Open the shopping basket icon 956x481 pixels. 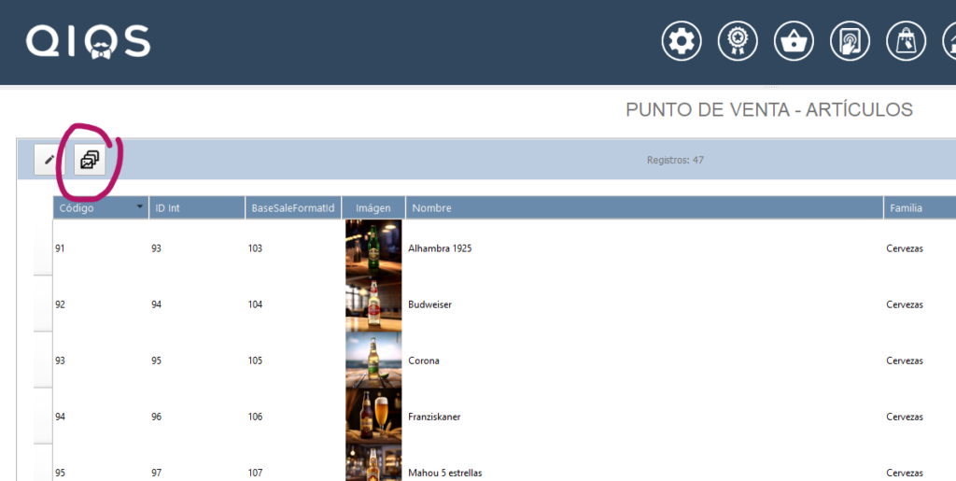794,41
